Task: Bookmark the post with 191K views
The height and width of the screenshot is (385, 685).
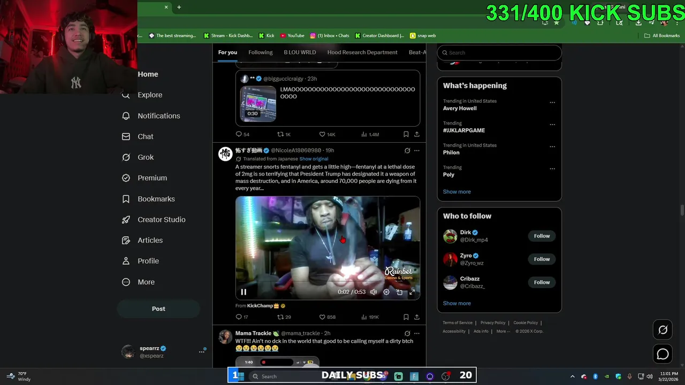Action: (406, 317)
